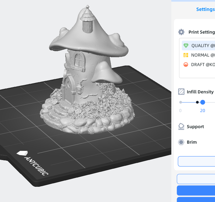
Task: Click the outlined button below the settings card
Action: (196, 179)
